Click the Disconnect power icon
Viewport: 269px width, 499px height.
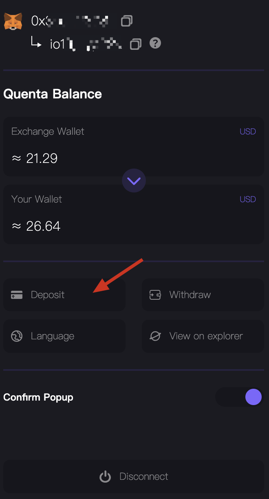click(x=105, y=477)
